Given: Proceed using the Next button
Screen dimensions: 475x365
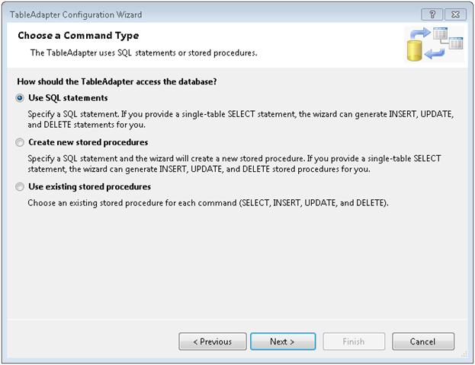Looking at the screenshot, I should click(x=282, y=341).
